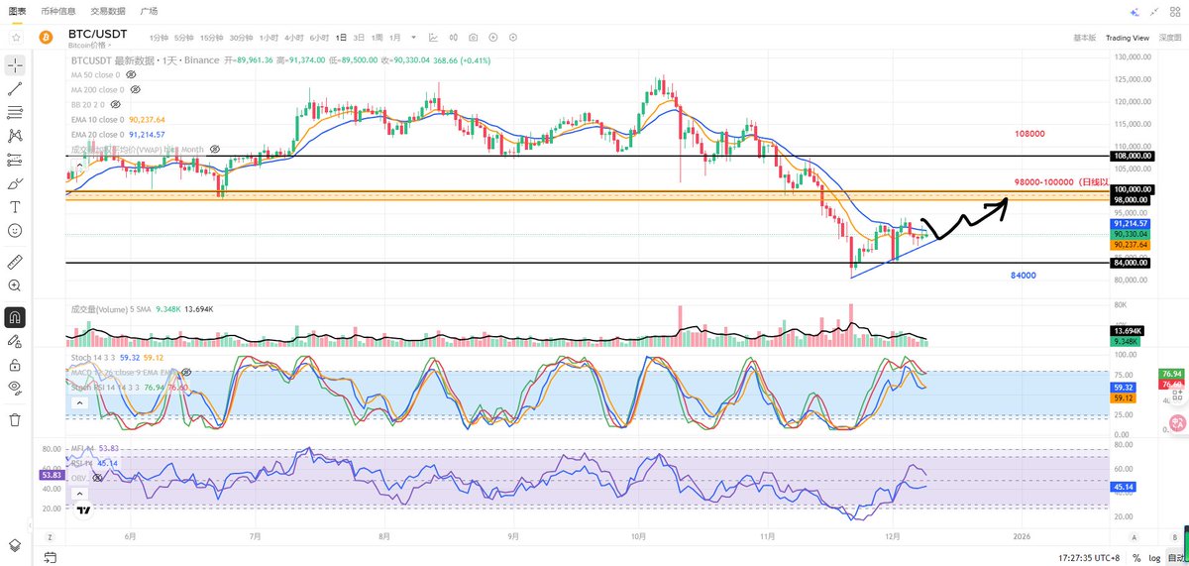This screenshot has height=566, width=1189.
Task: Click the zoom-in magnifier tool
Action: pyautogui.click(x=15, y=285)
